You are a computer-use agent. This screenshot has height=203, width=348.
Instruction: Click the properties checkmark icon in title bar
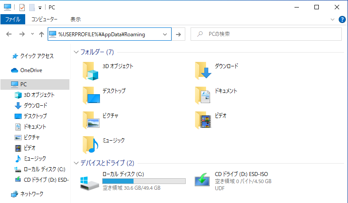pyautogui.click(x=21, y=8)
